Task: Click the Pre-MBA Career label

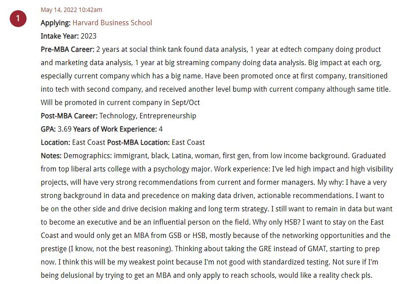Action: click(68, 50)
